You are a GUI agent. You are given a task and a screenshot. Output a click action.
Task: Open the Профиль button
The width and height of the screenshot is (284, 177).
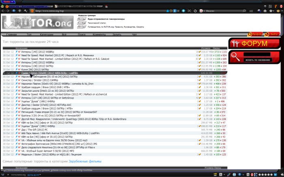click(256, 34)
